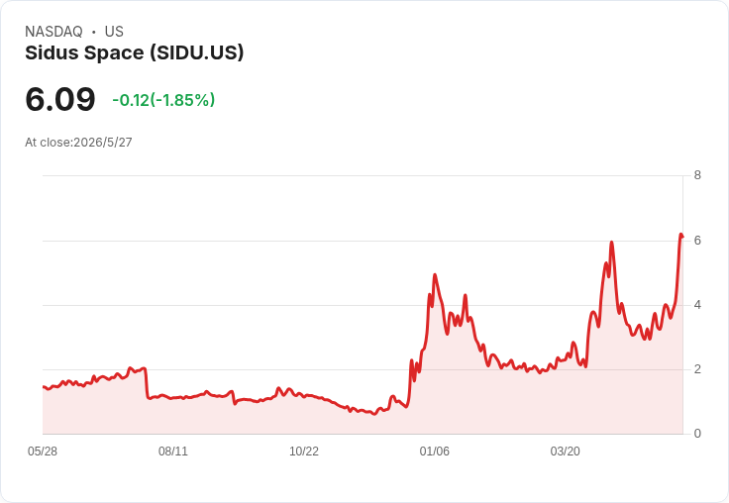Click the At close:2026/5/27 text
Image resolution: width=729 pixels, height=503 pixels.
[x=78, y=143]
